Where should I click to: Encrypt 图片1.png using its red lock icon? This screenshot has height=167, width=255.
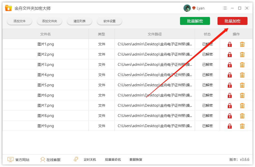pyautogui.click(x=229, y=44)
